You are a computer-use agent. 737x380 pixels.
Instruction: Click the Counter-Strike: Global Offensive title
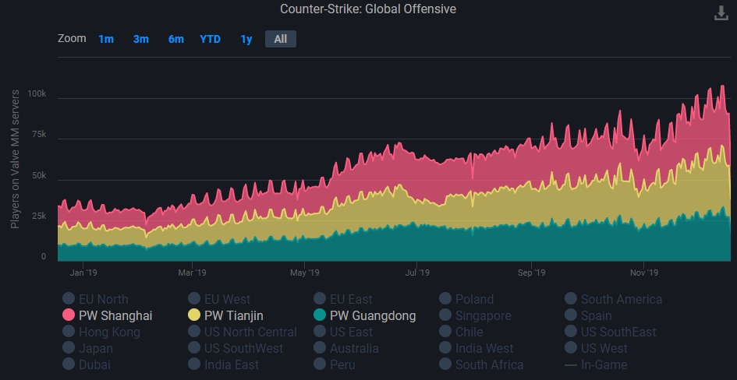368,9
